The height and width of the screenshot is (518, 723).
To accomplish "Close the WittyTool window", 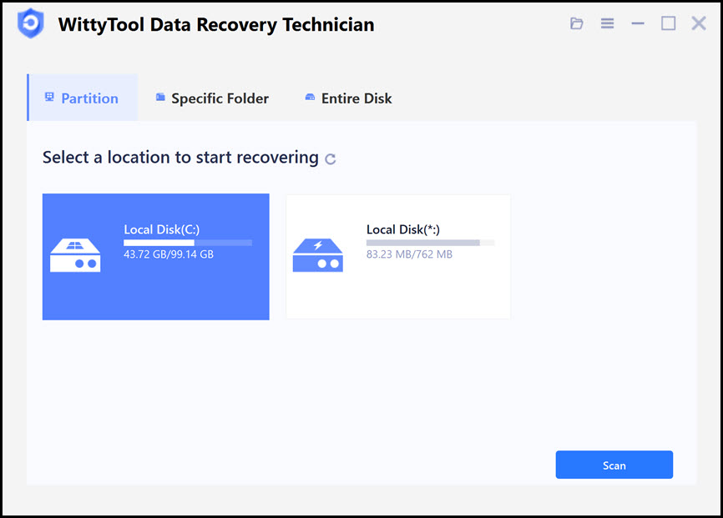I will pyautogui.click(x=699, y=23).
